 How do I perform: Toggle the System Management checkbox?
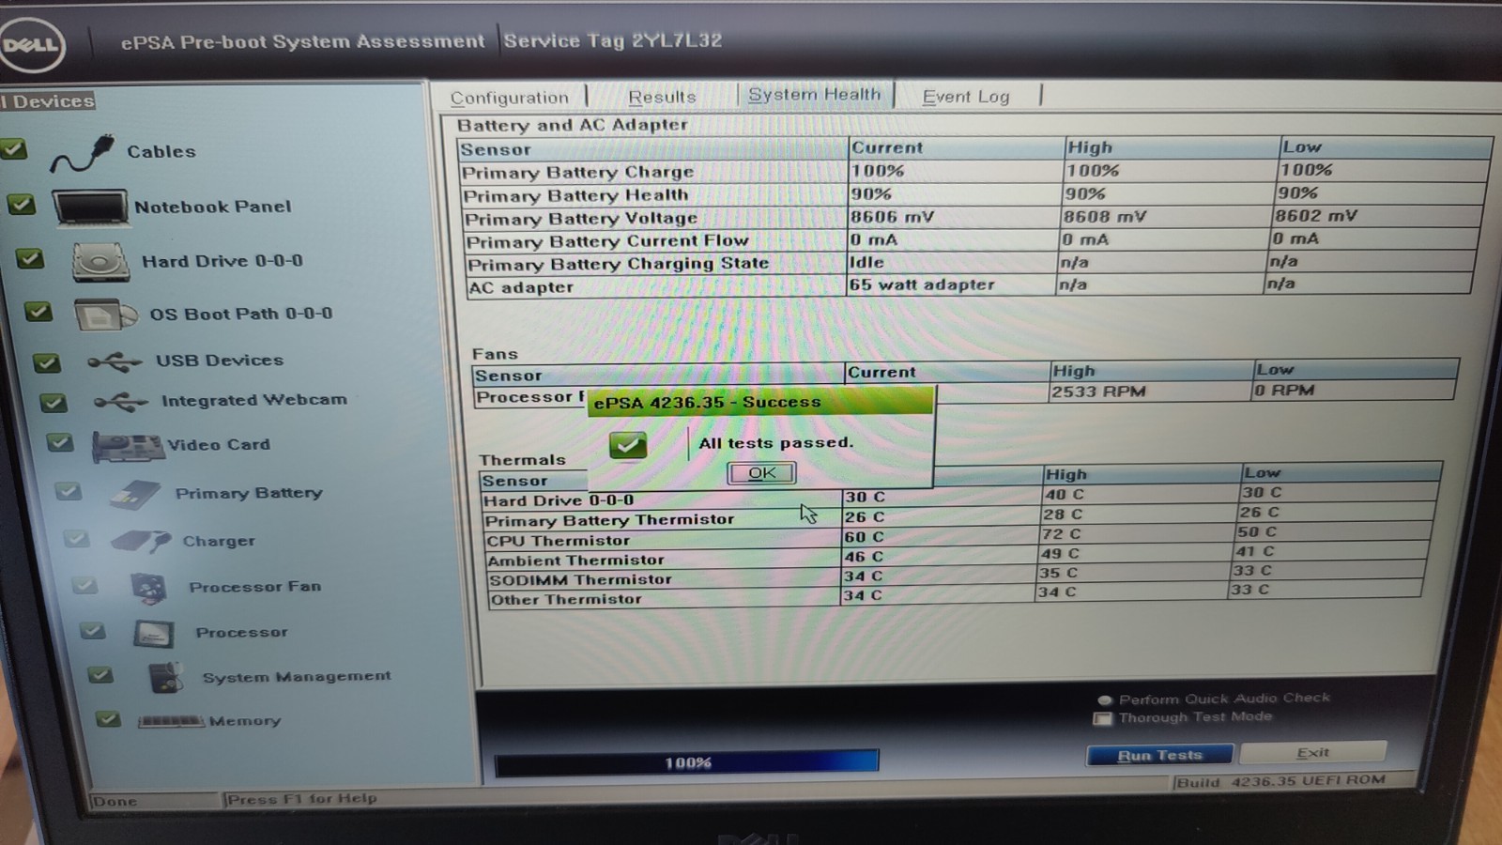(100, 674)
